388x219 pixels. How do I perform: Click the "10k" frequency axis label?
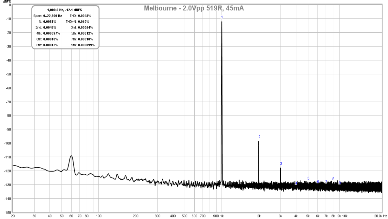tap(345, 215)
